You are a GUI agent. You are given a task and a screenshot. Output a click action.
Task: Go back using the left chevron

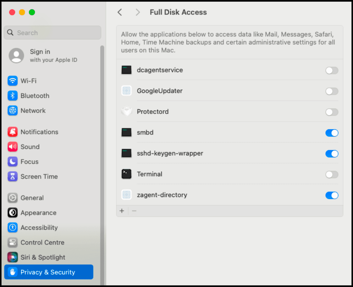[x=119, y=12]
